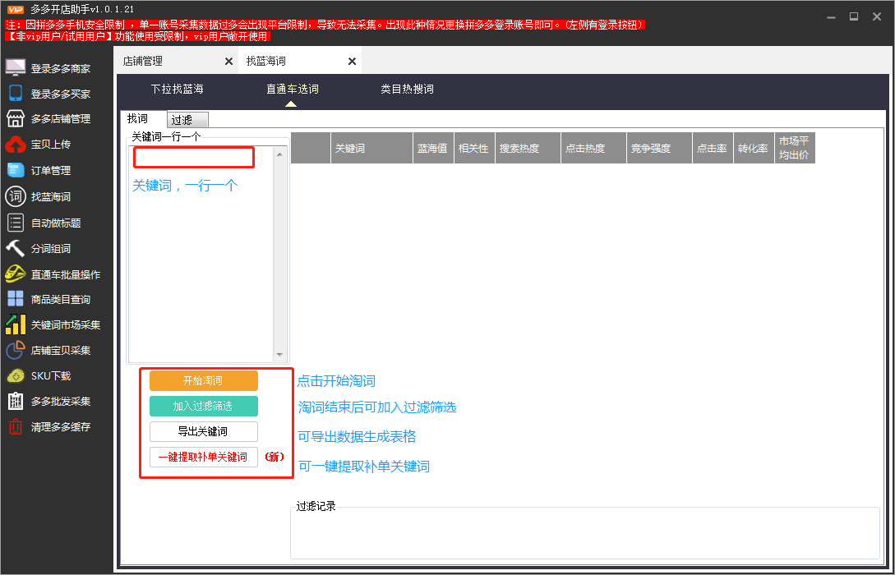Sort by the 竞争强度 column header
The image size is (895, 575).
(659, 149)
